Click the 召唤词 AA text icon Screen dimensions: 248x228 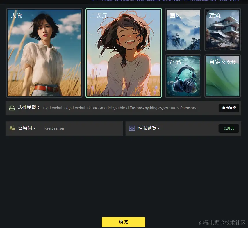coord(12,128)
